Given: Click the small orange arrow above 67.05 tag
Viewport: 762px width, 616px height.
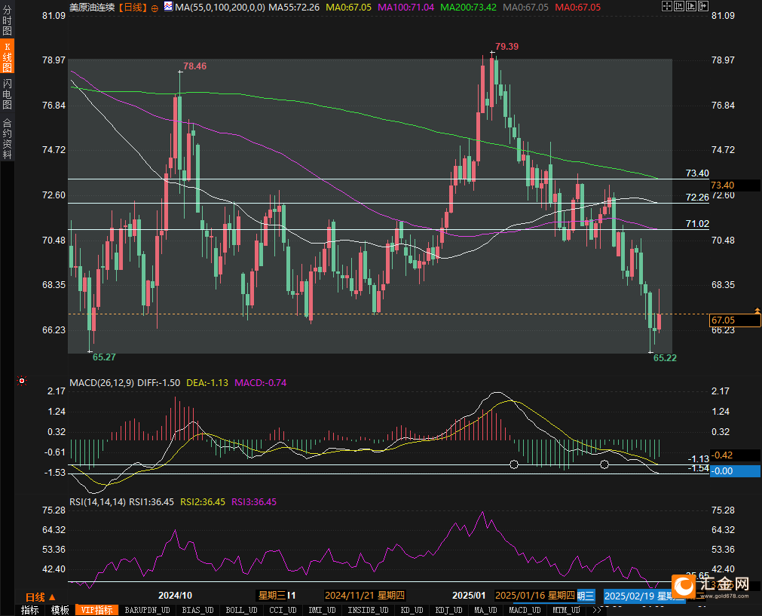Looking at the screenshot, I should point(757,310).
